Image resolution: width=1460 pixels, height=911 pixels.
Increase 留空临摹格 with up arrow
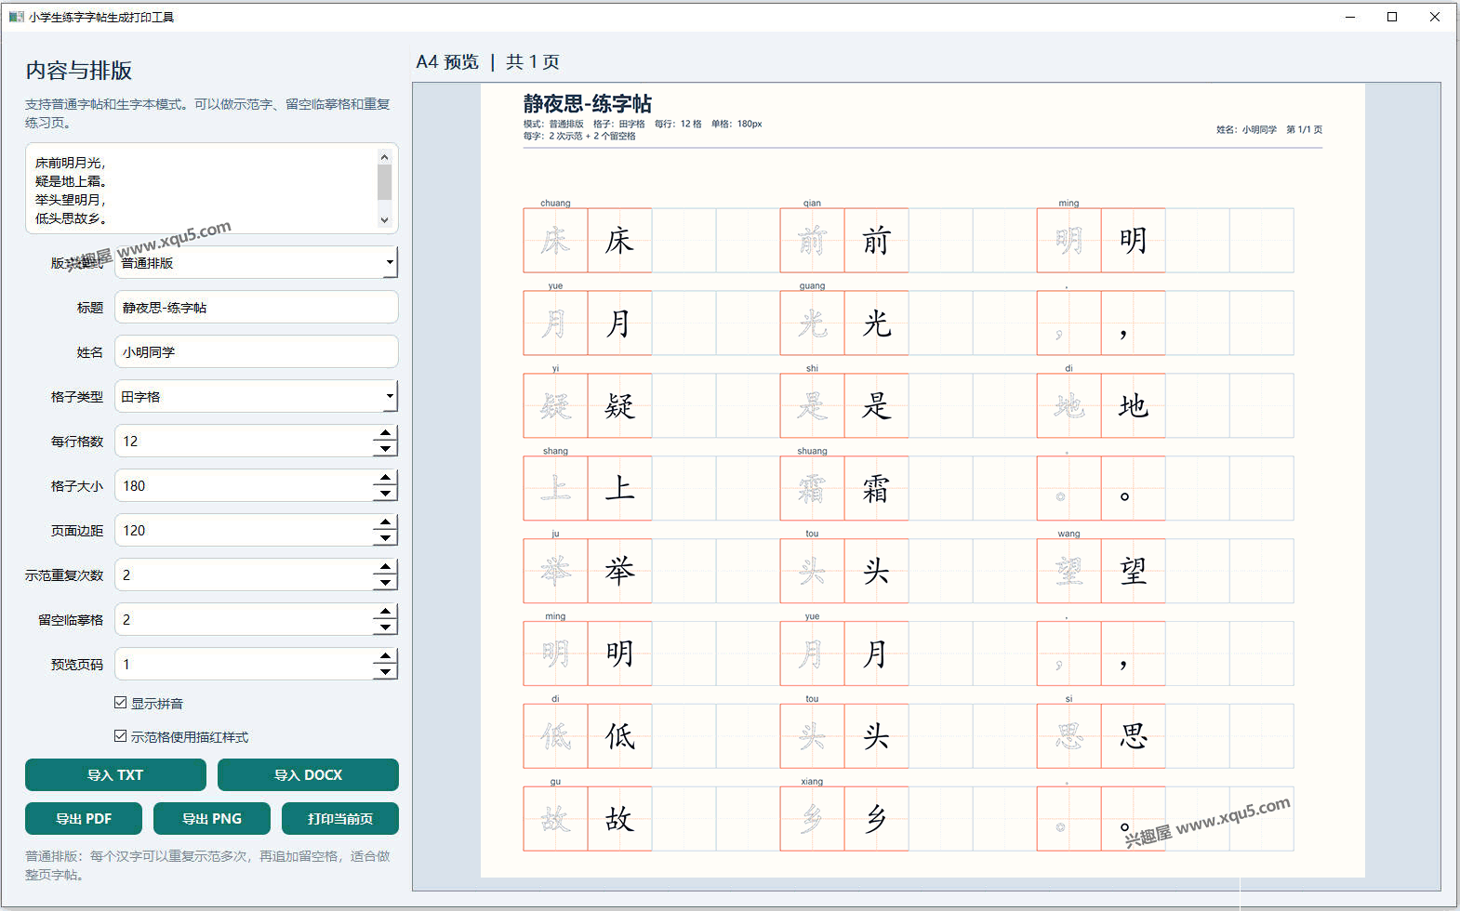pyautogui.click(x=385, y=612)
